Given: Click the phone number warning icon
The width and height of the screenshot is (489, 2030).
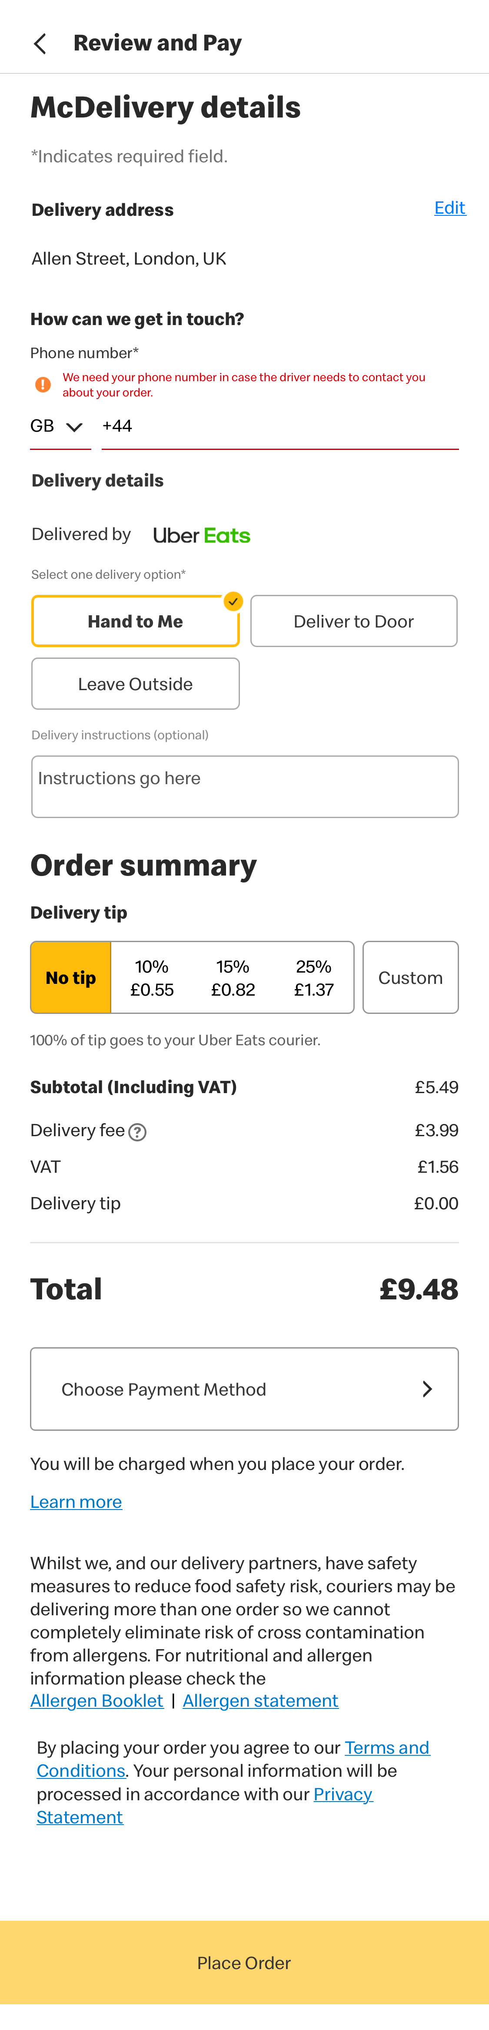Looking at the screenshot, I should pyautogui.click(x=43, y=385).
